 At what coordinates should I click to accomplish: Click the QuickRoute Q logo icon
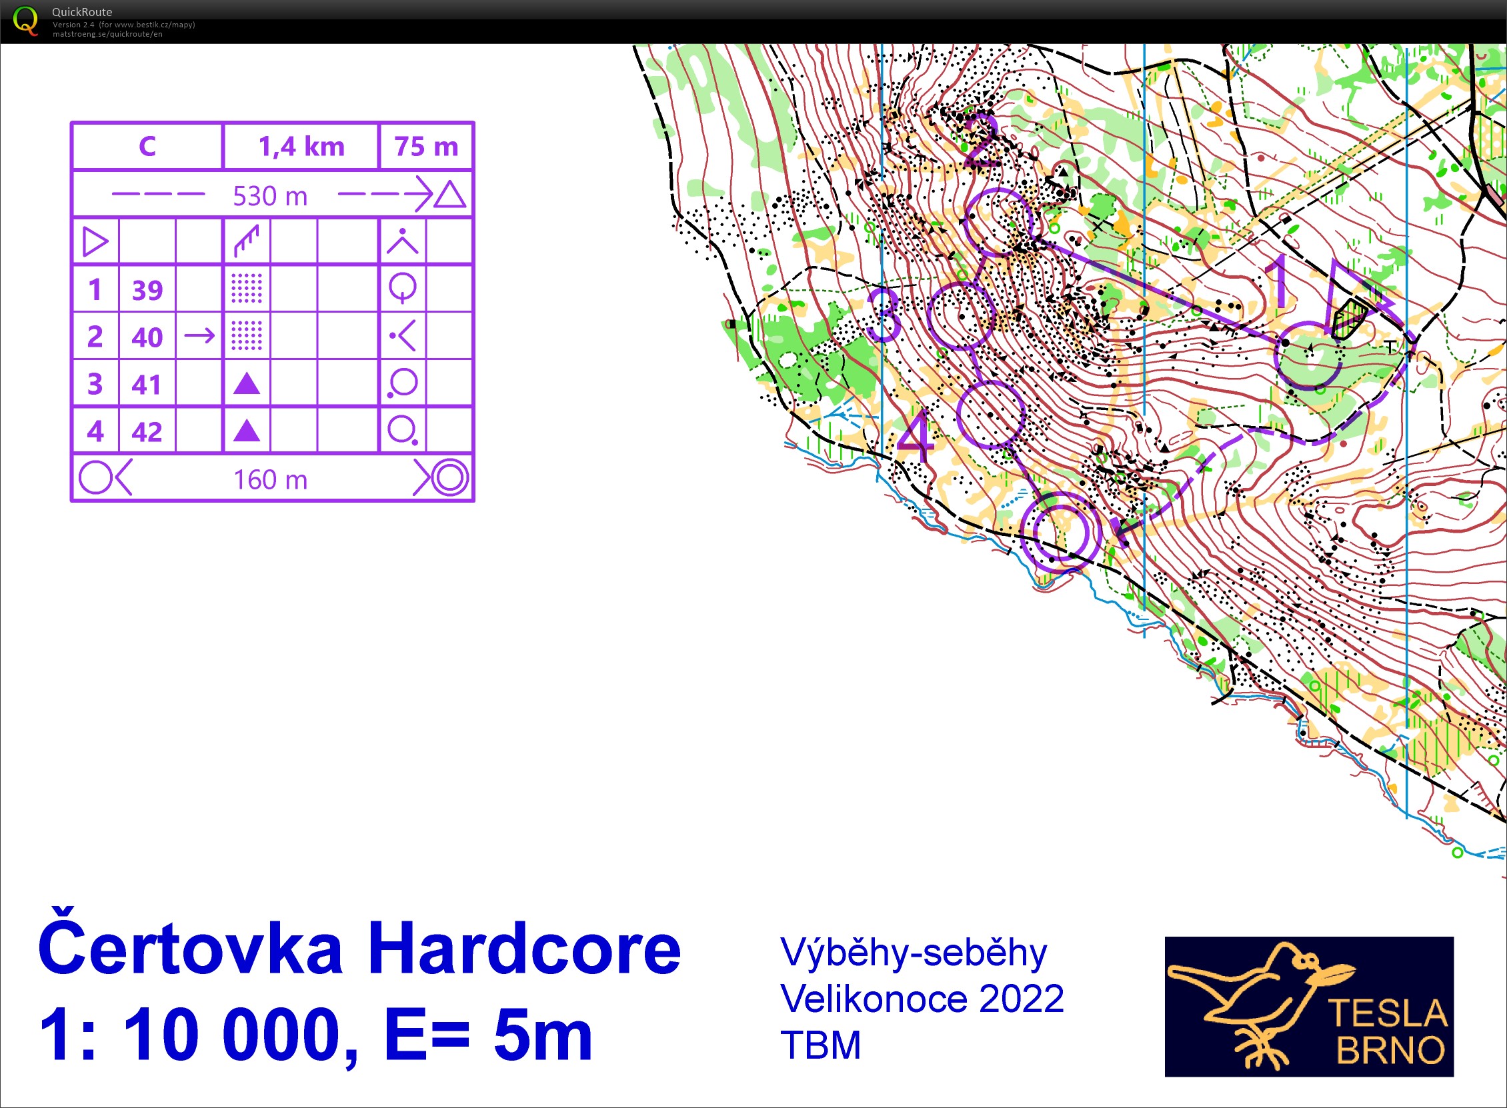tap(27, 20)
